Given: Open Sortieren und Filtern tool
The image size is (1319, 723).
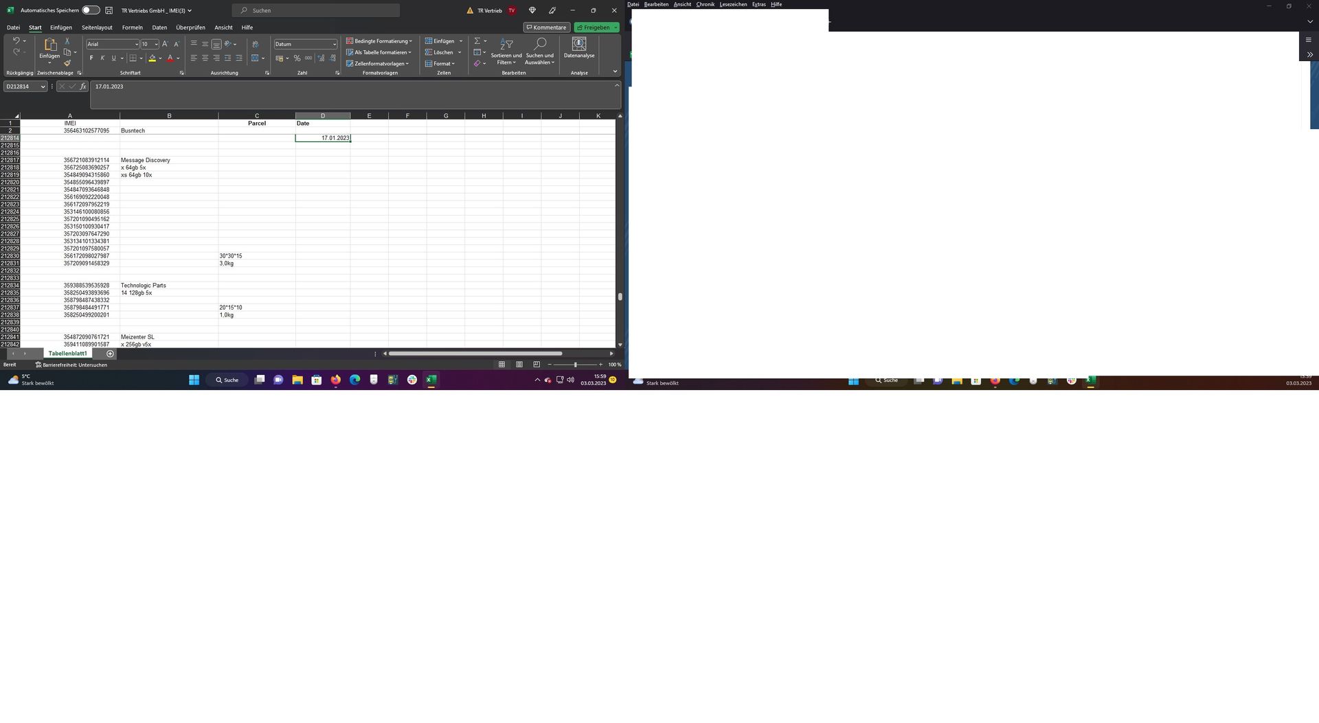Looking at the screenshot, I should pos(506,51).
